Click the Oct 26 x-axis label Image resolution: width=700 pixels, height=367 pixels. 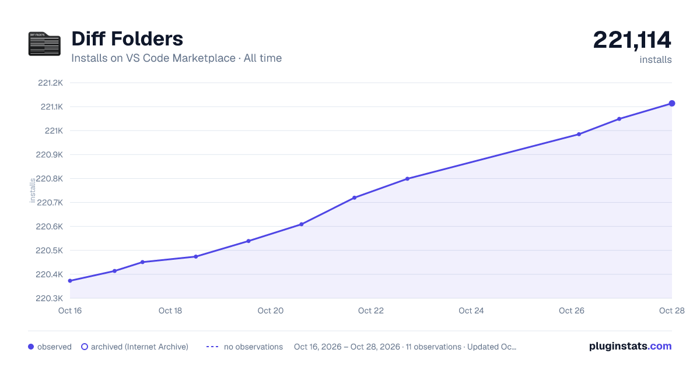tap(572, 310)
